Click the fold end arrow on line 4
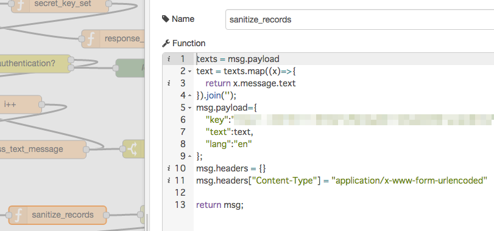 [x=189, y=95]
